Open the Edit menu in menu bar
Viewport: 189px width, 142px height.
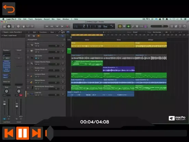click(25, 19)
